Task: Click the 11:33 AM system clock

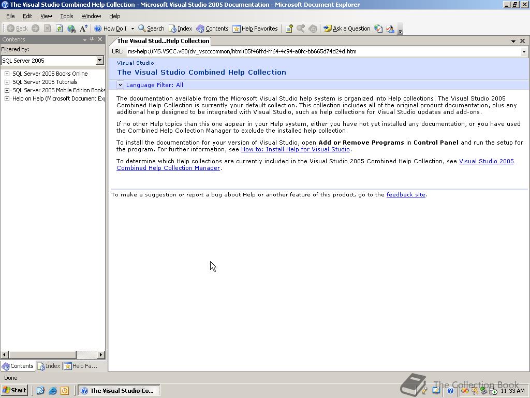Action: (513, 391)
